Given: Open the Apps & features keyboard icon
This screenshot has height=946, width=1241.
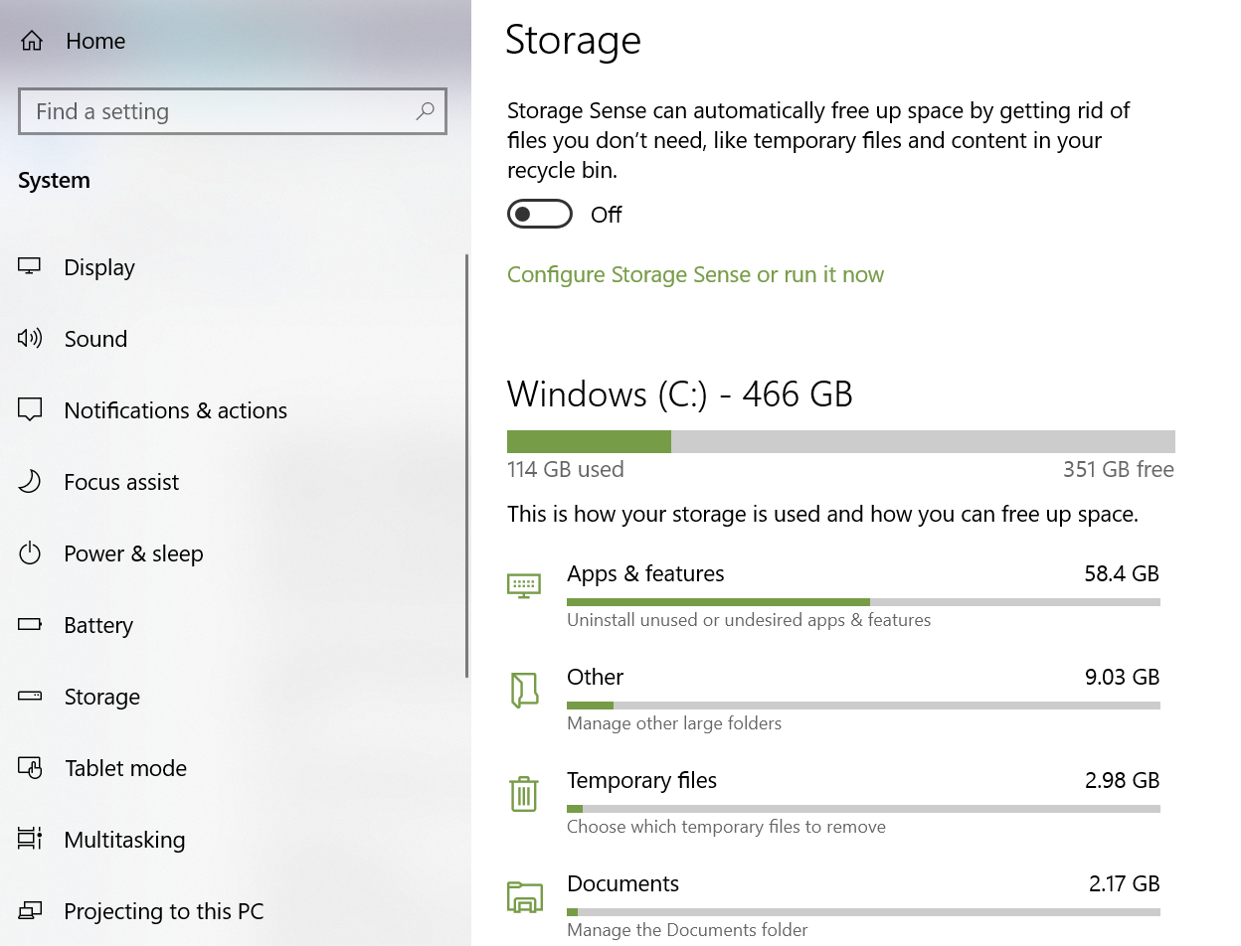Looking at the screenshot, I should click(x=524, y=585).
